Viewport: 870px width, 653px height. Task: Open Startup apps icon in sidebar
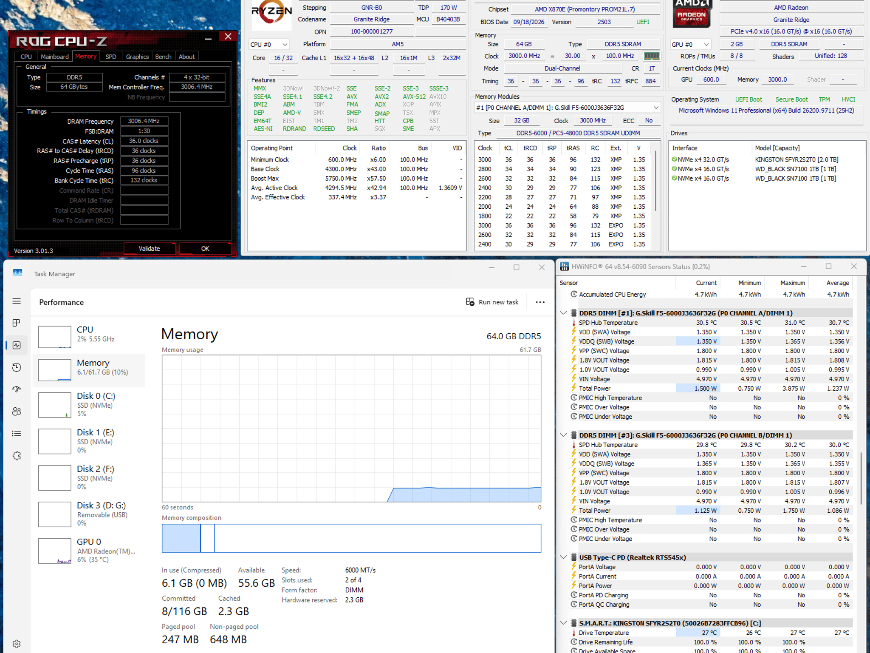pyautogui.click(x=17, y=389)
